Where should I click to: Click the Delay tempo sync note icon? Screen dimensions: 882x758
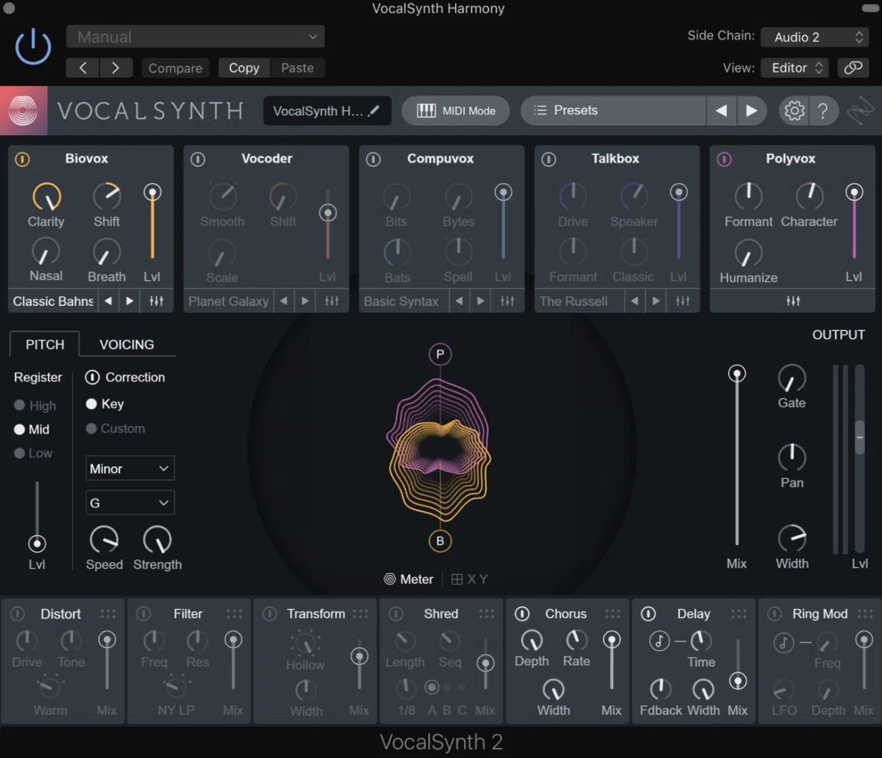tap(659, 640)
